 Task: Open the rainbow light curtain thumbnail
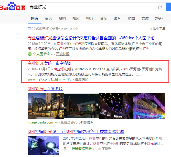[x=149, y=106]
